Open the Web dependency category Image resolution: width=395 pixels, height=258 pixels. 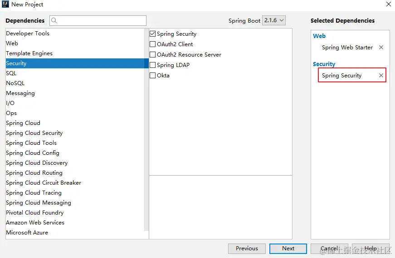(x=75, y=43)
